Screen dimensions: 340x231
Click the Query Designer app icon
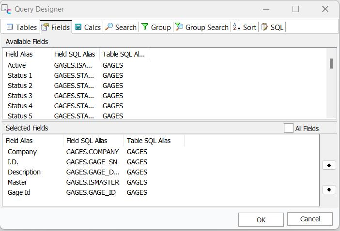click(6, 9)
